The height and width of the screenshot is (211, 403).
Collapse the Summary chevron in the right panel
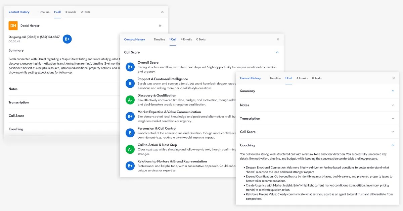coord(393,91)
